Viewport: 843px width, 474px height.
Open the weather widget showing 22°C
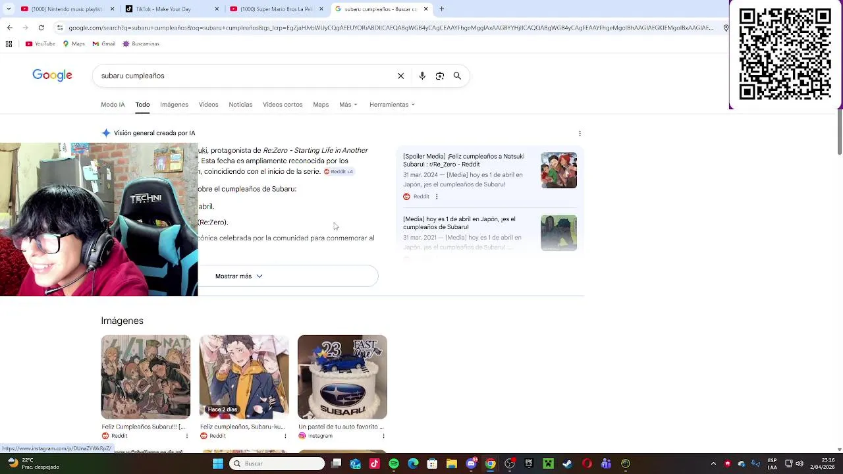[34, 463]
